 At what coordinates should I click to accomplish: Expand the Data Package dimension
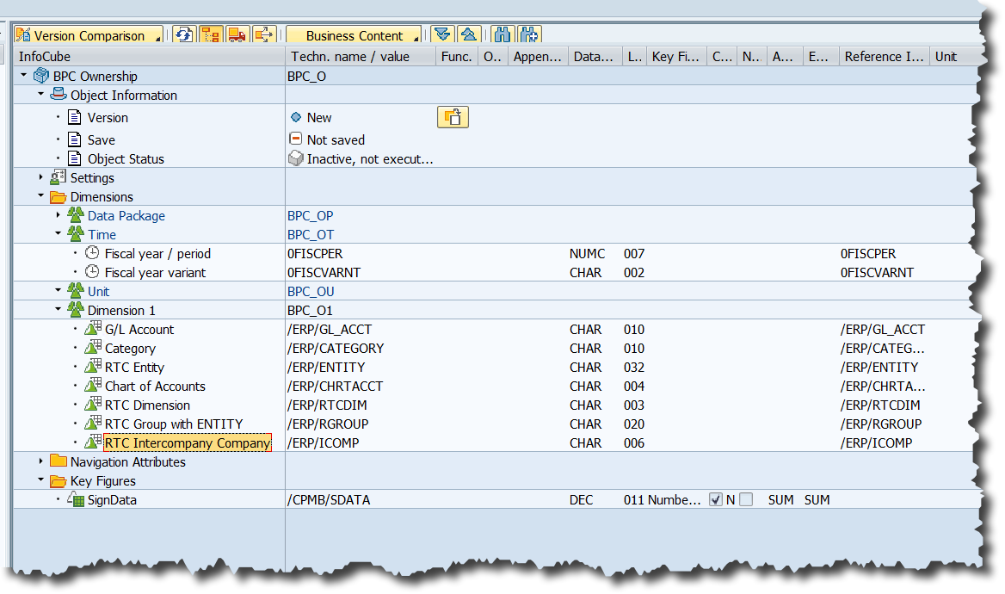59,215
